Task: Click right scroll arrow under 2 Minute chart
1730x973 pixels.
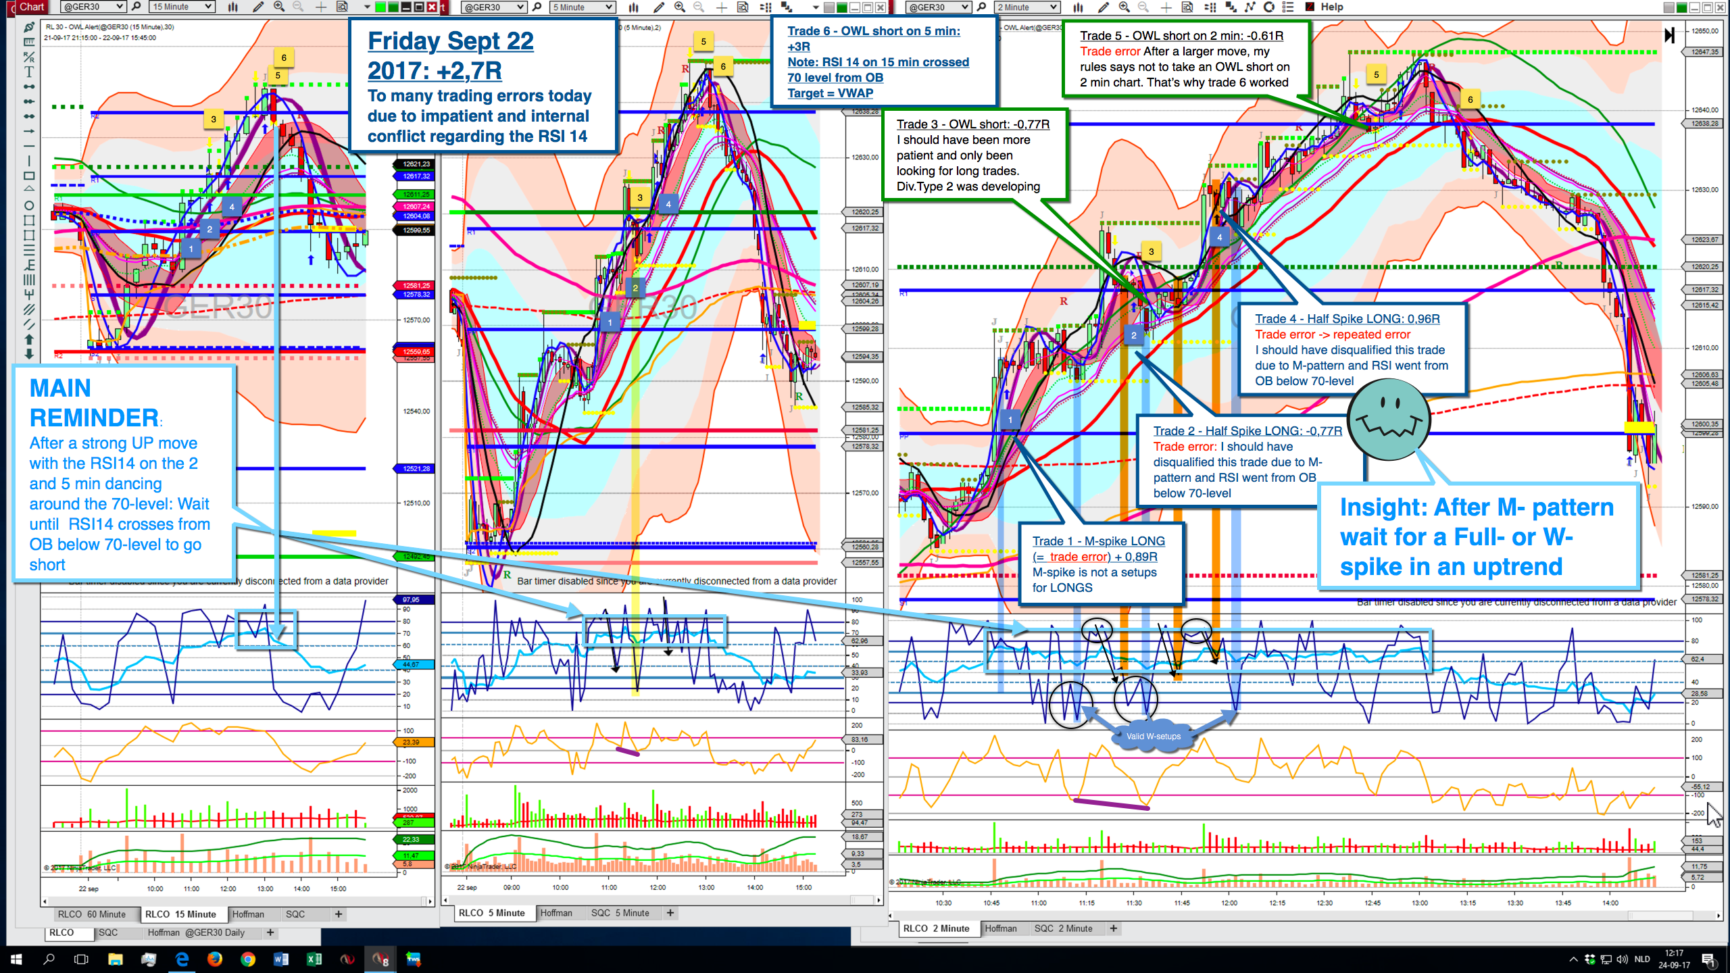Action: (1719, 916)
